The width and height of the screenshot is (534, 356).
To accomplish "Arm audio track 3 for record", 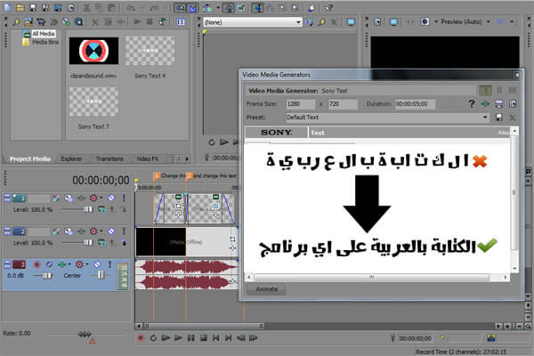I will click(36, 264).
